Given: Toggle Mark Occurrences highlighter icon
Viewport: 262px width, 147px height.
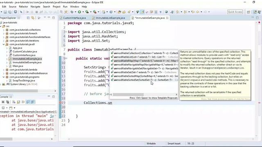Looking at the screenshot, I should 142,12.
